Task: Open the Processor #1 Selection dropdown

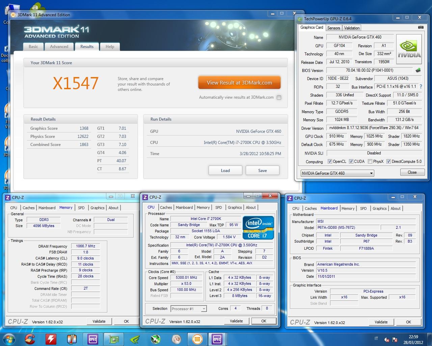Action: [x=188, y=308]
